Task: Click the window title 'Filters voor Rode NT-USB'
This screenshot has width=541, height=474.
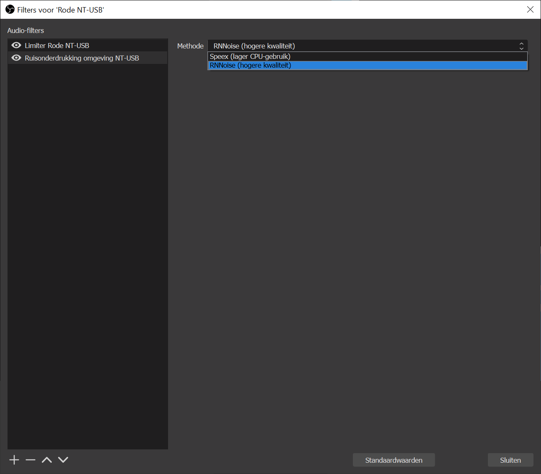Action: point(61,10)
